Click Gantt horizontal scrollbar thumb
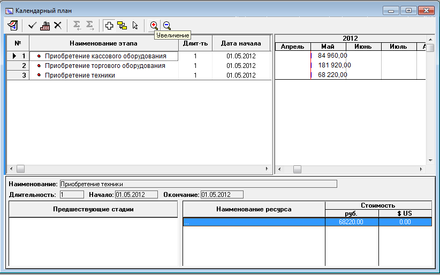Viewport: 440px width, 275px height. 297,169
